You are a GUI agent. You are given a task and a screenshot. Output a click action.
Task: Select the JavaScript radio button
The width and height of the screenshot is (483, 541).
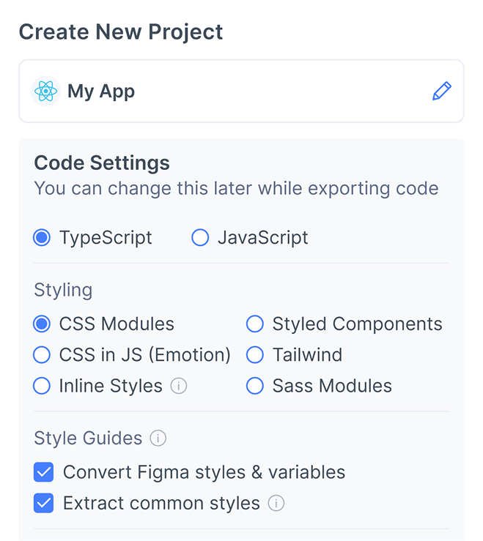click(x=200, y=238)
